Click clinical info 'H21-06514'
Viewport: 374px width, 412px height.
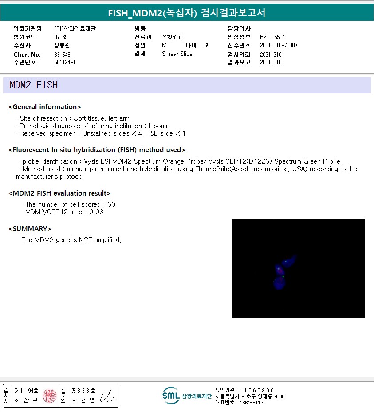[x=272, y=37]
